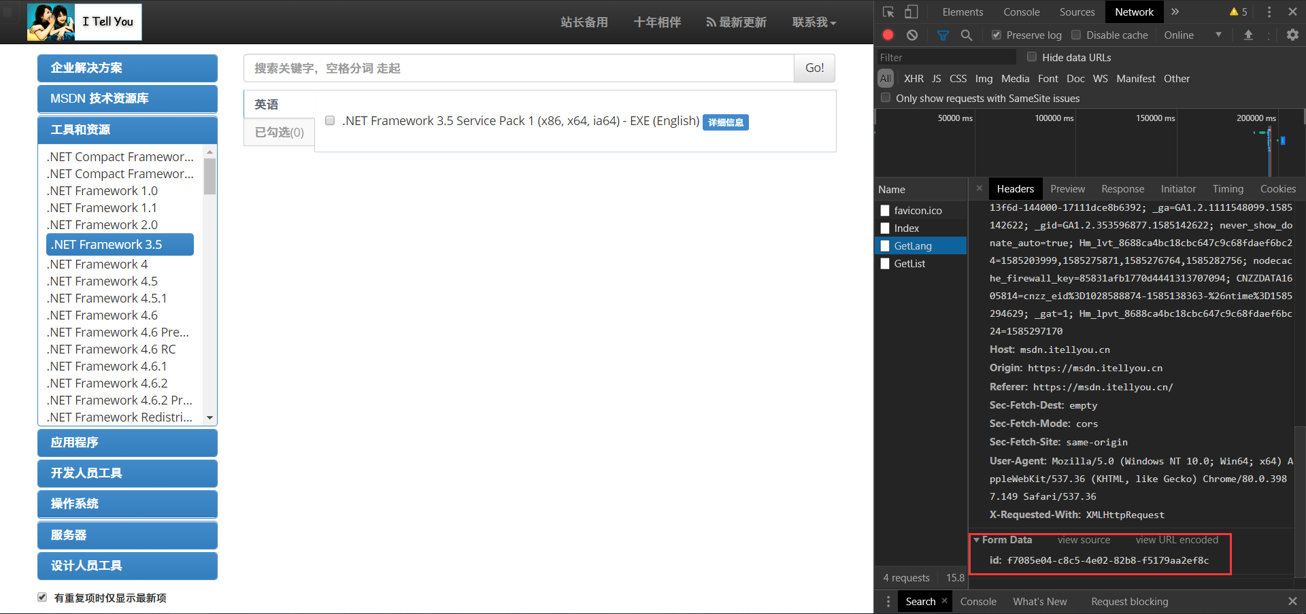Expand the MSDN 技术资源库 category
Screen dimensions: 1306x614
(x=127, y=99)
